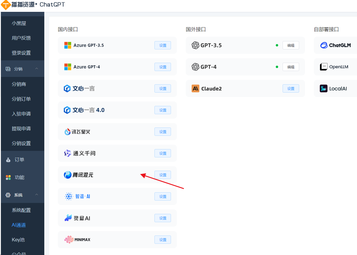Click 设置 for Claude2
This screenshot has width=357, height=255.
(291, 88)
